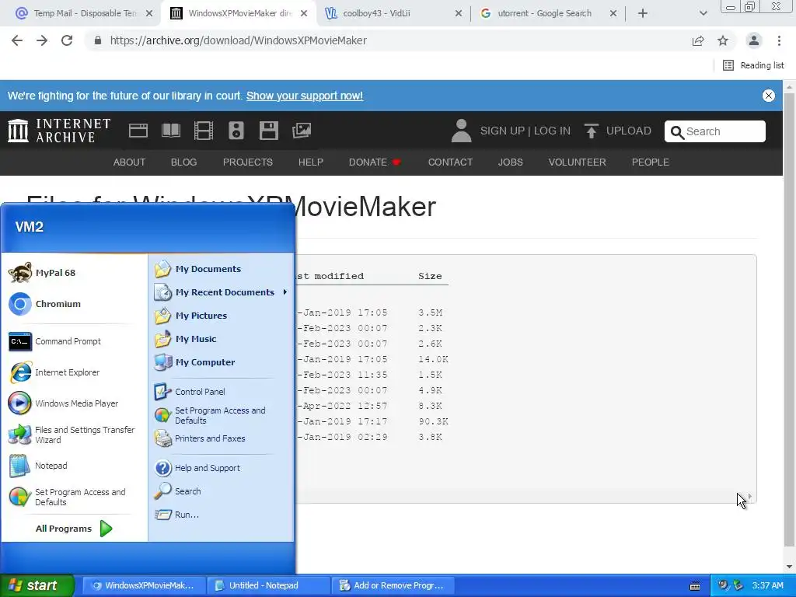Open the BLOG menu item
Screen dimensions: 796x597
pos(183,162)
